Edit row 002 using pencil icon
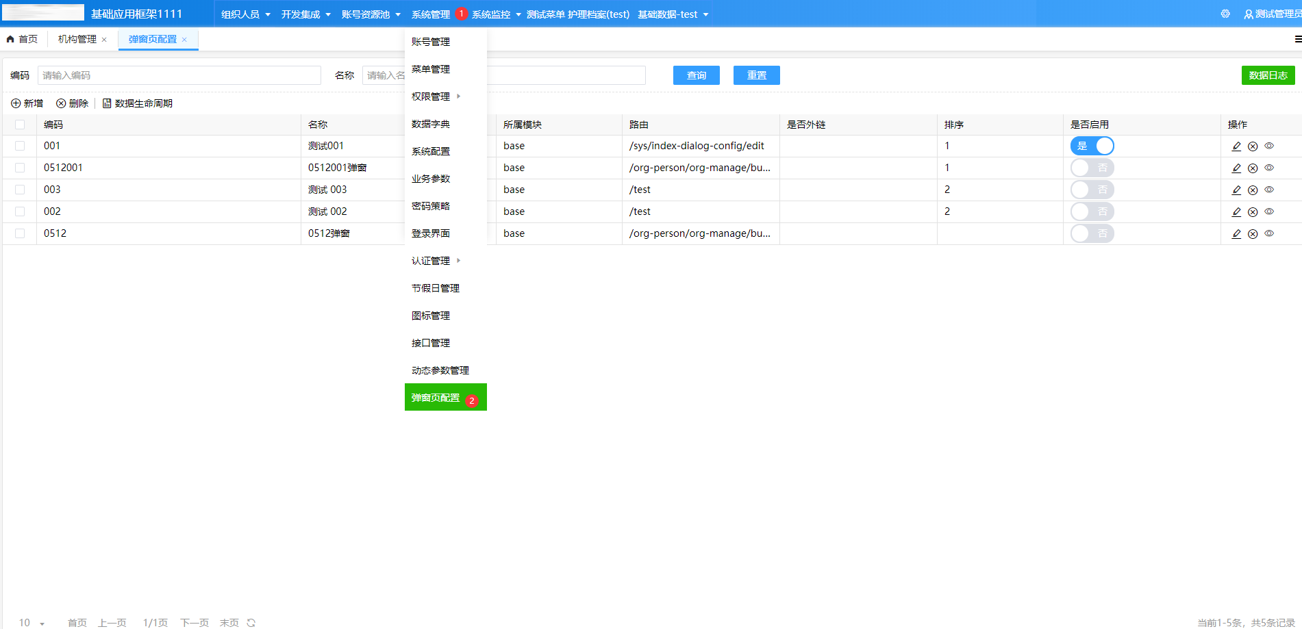1302x629 pixels. click(x=1236, y=211)
